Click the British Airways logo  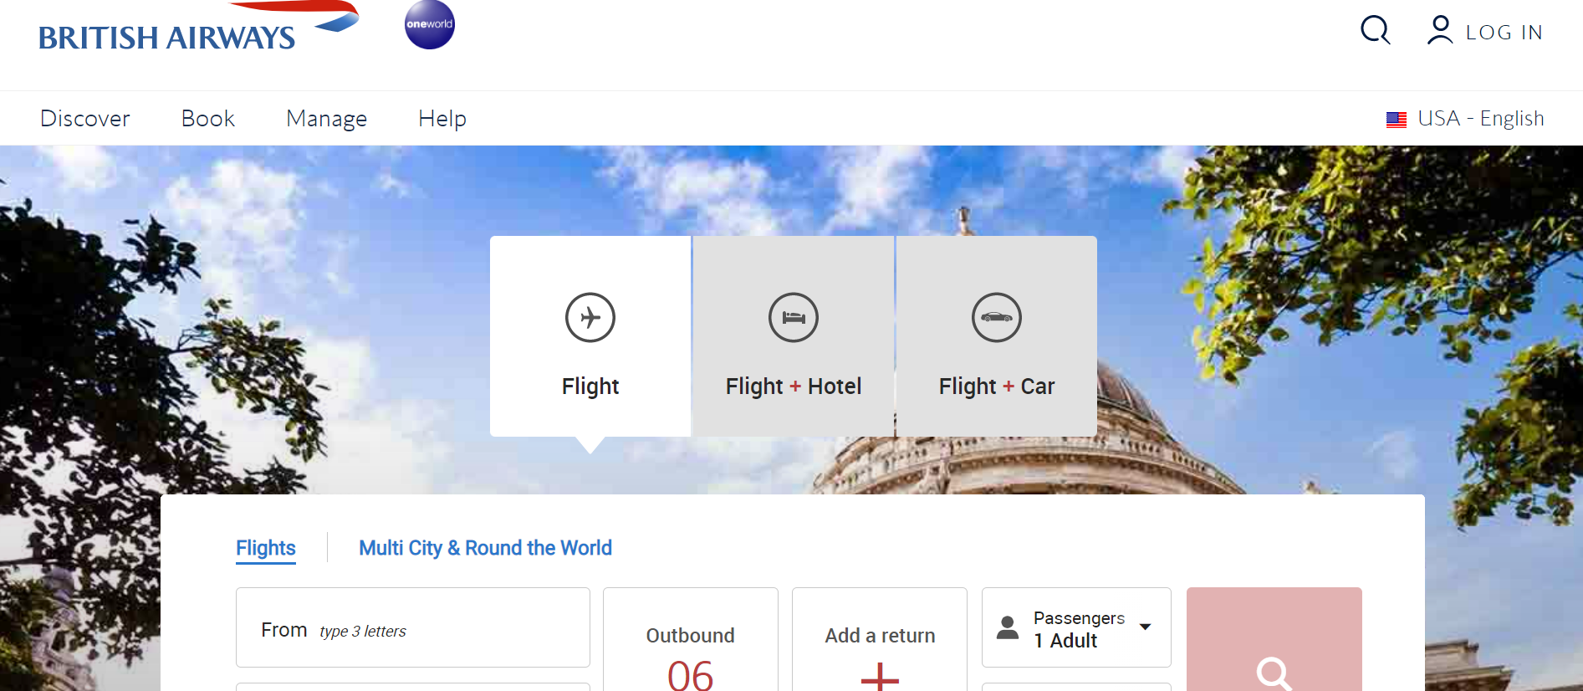(x=198, y=30)
